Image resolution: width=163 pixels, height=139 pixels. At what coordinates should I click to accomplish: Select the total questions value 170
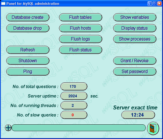tap(74, 86)
